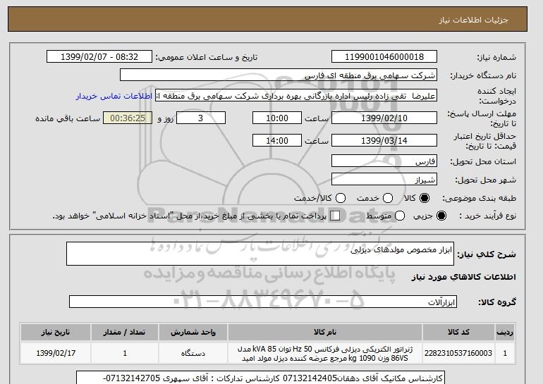Image resolution: width=543 pixels, height=384 pixels.
Task: Click the تاریخ نیاز column header
Action: (56, 332)
